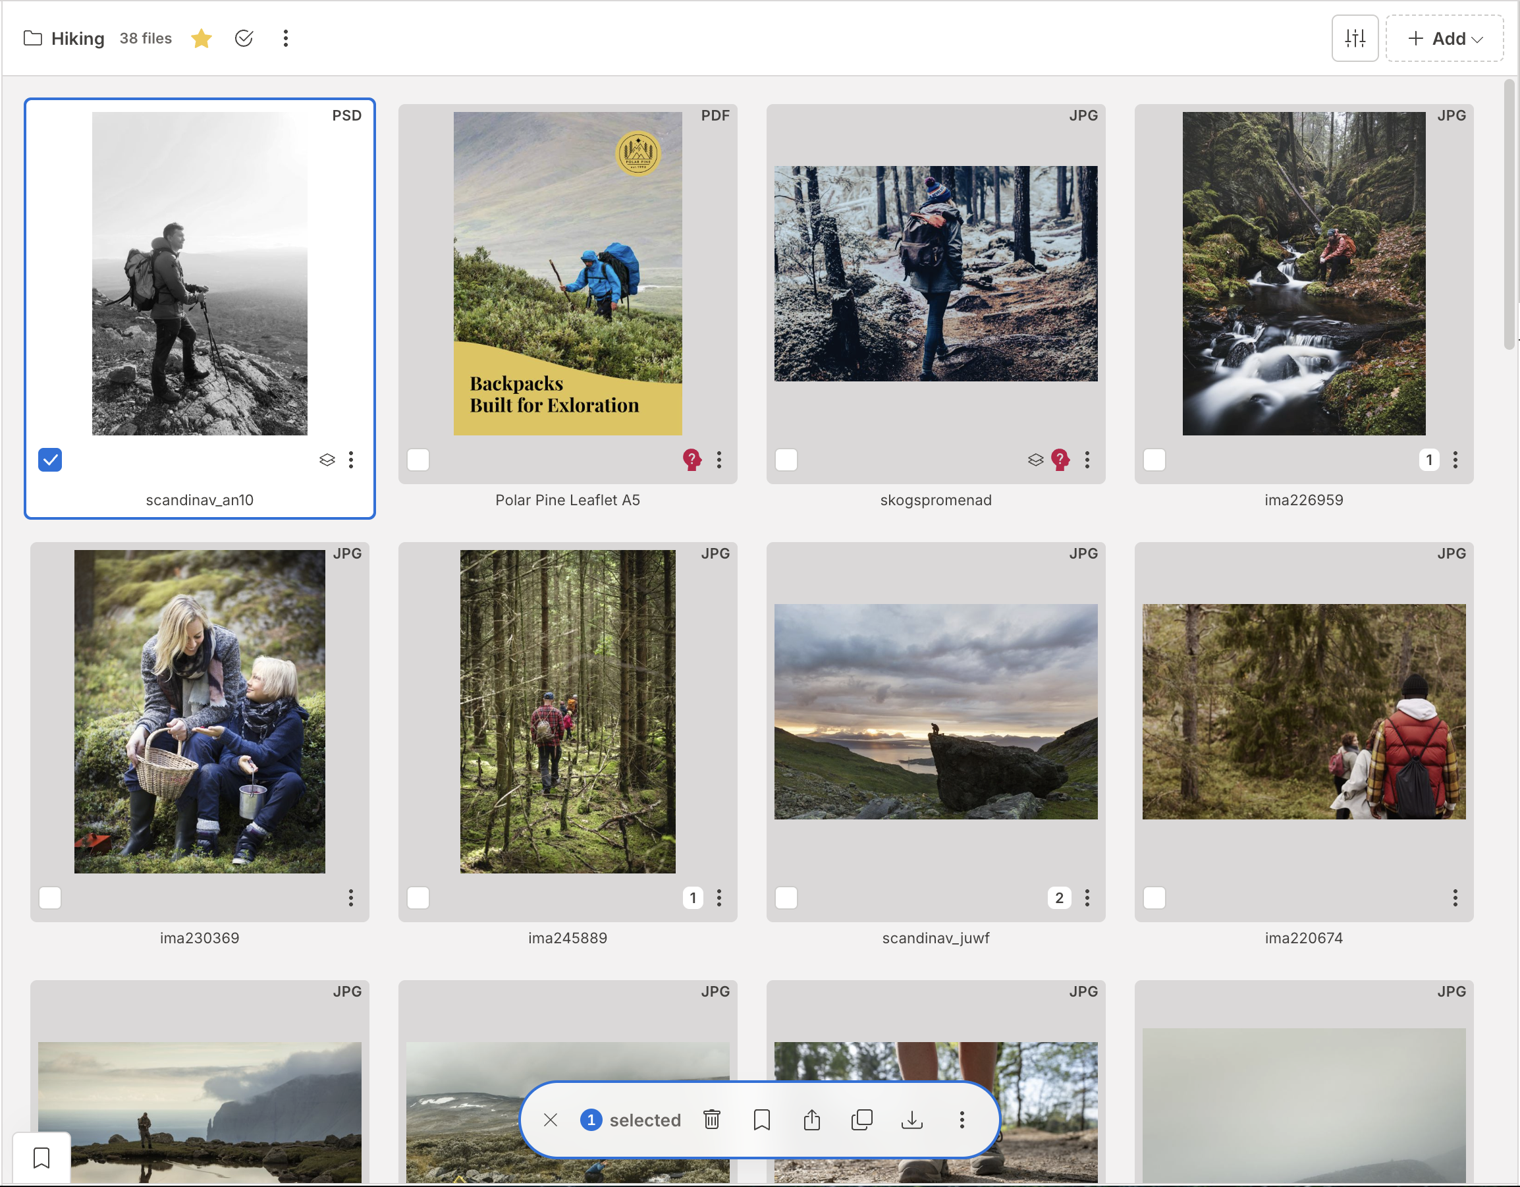Check the scandinav_juwf checkbox
Screen dimensions: 1520x1187
coord(786,897)
